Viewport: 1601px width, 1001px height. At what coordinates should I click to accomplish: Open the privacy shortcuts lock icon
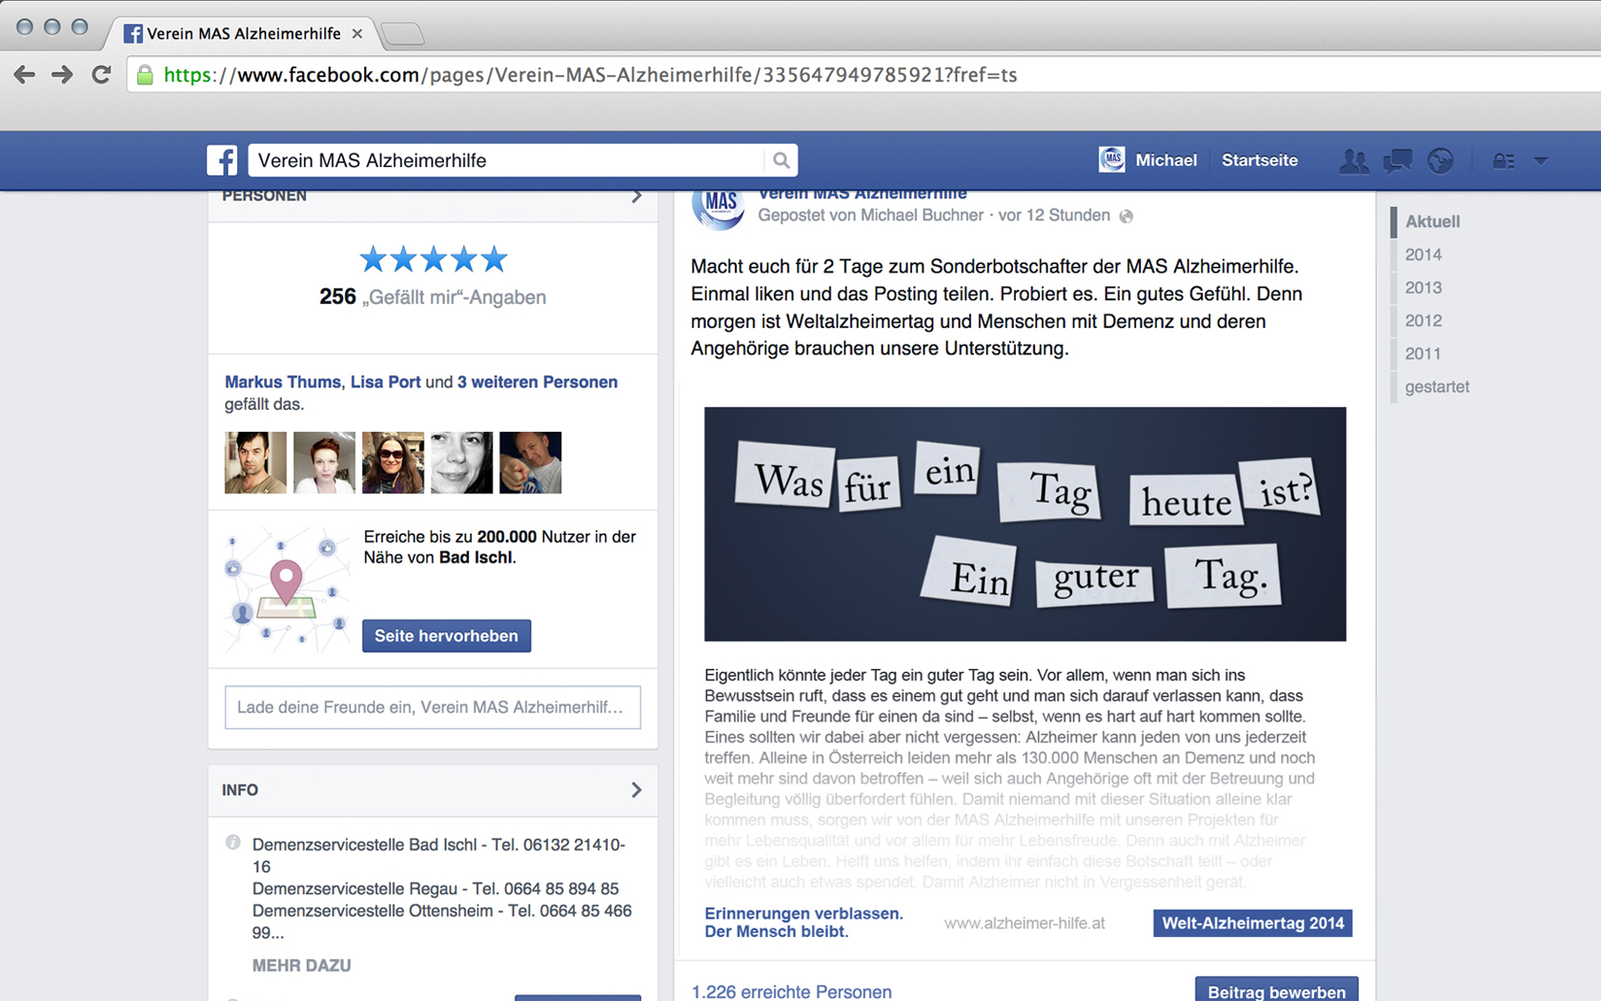[x=1504, y=160]
